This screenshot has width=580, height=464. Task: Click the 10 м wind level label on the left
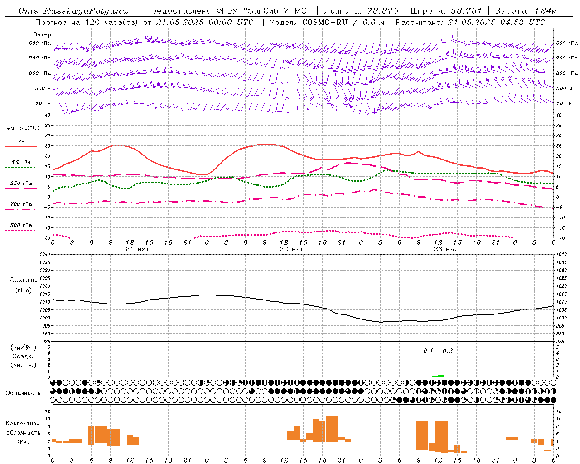coord(43,103)
